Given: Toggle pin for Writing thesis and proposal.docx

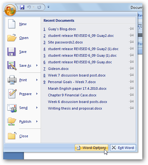Looking at the screenshot, I should pos(131,108).
